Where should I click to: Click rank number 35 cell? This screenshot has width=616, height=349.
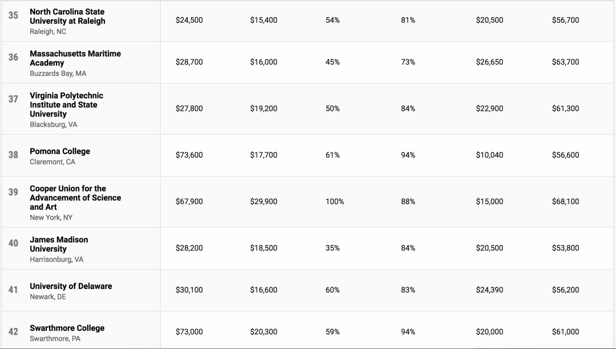pyautogui.click(x=13, y=15)
